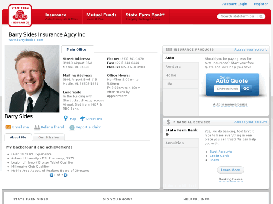This screenshot has height=204, width=273.
Task: Click the fax number (251) 344-0444
Action: [x=127, y=63]
